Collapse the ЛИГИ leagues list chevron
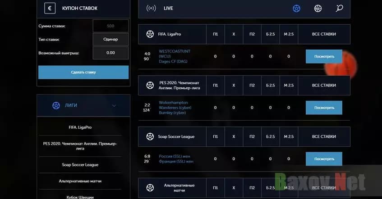 [114, 105]
